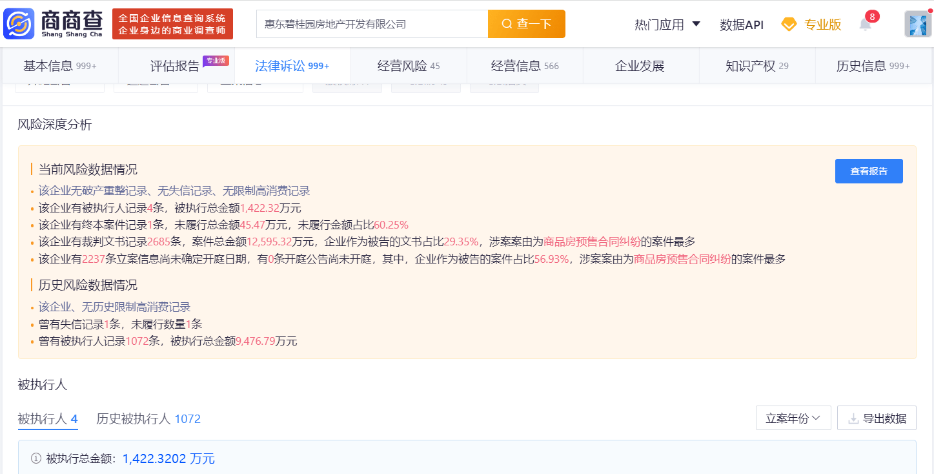This screenshot has width=934, height=474.
Task: Click the download icon in 导出数据
Action: coord(853,418)
